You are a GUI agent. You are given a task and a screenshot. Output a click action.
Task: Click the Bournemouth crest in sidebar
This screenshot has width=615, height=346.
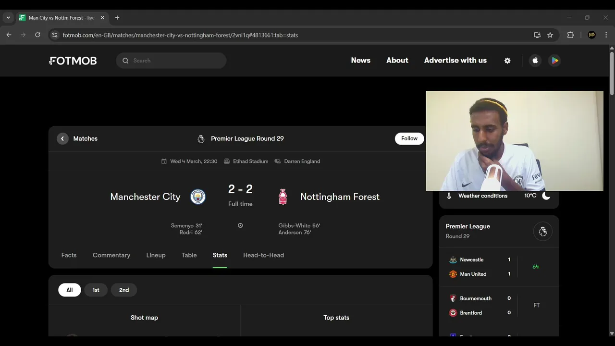(x=453, y=298)
